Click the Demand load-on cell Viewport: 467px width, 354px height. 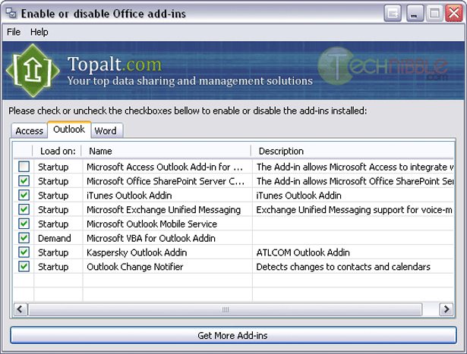55,238
